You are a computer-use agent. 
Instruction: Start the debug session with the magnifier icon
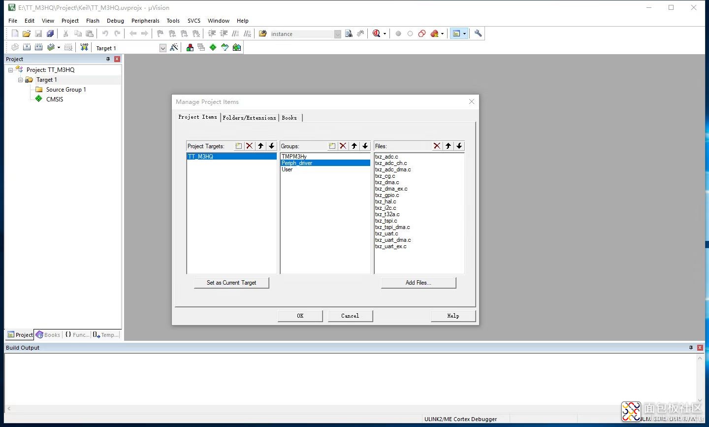click(x=377, y=33)
